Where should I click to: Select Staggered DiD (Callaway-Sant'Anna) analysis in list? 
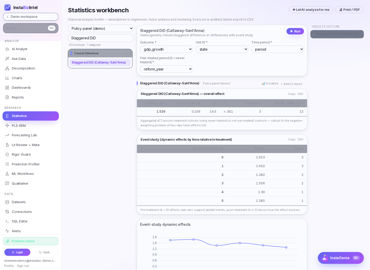point(100,62)
